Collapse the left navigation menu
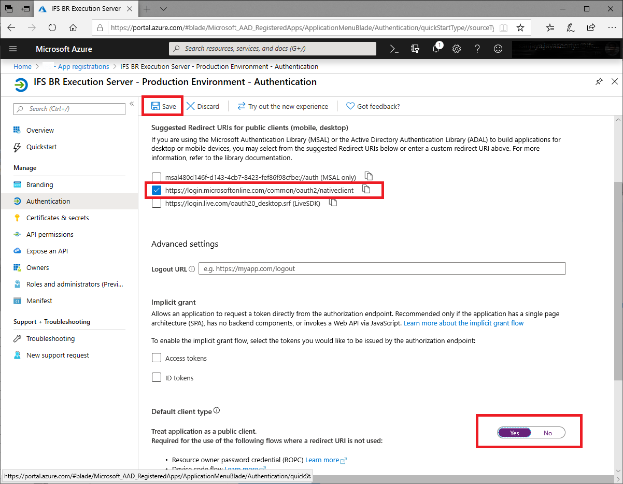 [132, 104]
